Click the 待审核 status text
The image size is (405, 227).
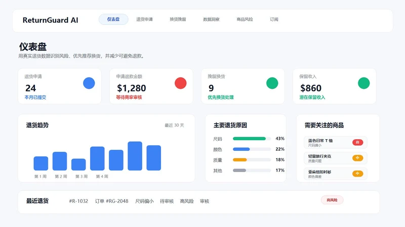(167, 201)
